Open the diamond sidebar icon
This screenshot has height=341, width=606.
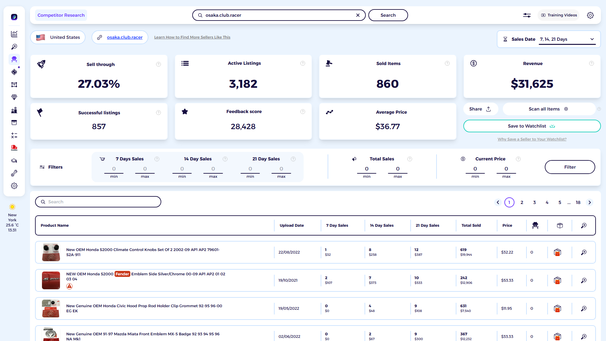click(14, 97)
